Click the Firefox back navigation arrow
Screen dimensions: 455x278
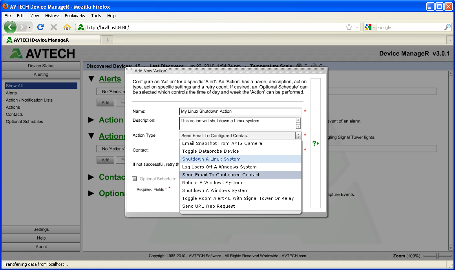[x=11, y=27]
